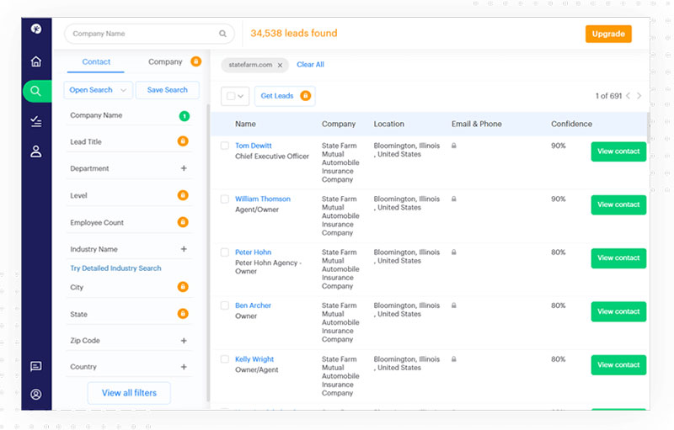Click the Upgrade button

pyautogui.click(x=608, y=34)
